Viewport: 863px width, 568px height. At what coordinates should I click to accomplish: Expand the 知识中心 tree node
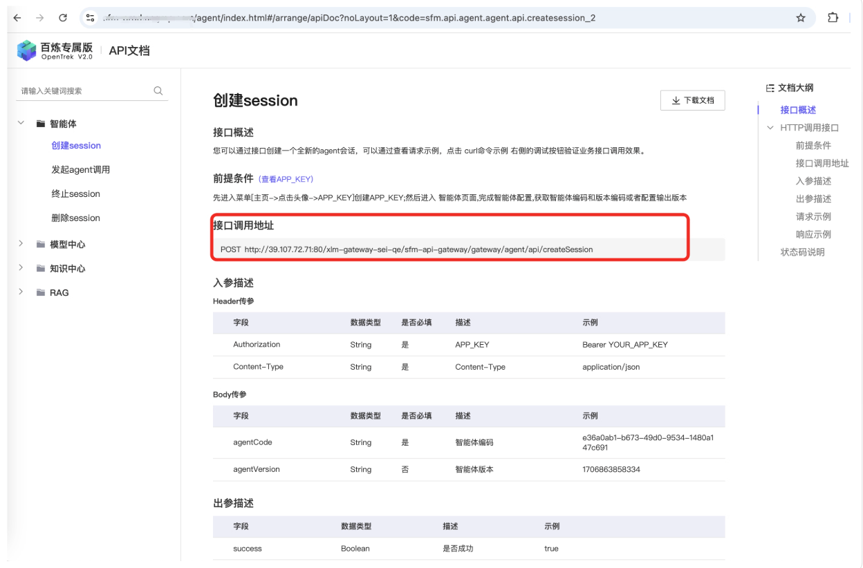(21, 267)
